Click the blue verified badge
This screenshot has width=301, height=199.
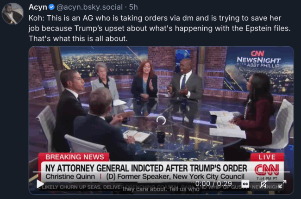[51, 7]
